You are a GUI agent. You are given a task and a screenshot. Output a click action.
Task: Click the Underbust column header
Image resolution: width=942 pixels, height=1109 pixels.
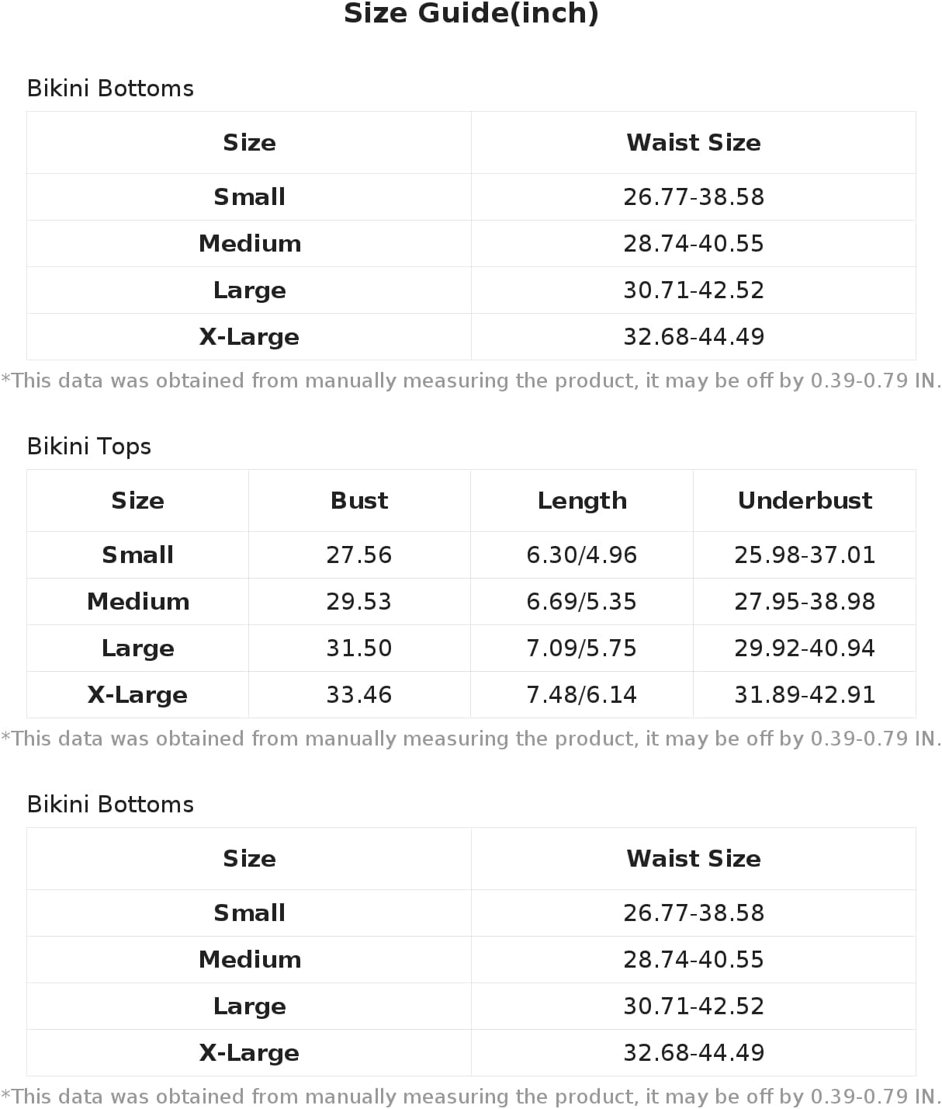point(805,501)
